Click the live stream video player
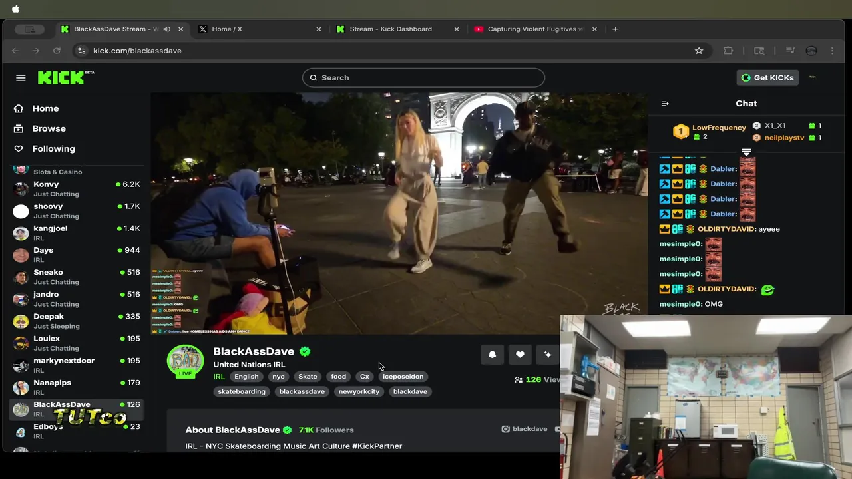 click(x=399, y=213)
